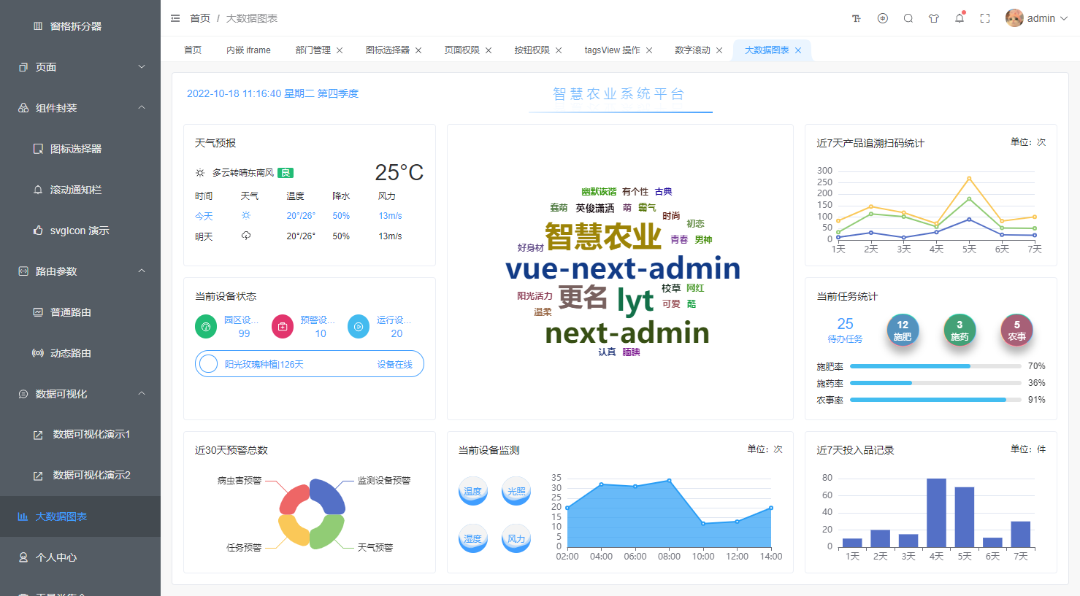Click the 25°C temperature reading
This screenshot has width=1080, height=596.
[x=399, y=173]
